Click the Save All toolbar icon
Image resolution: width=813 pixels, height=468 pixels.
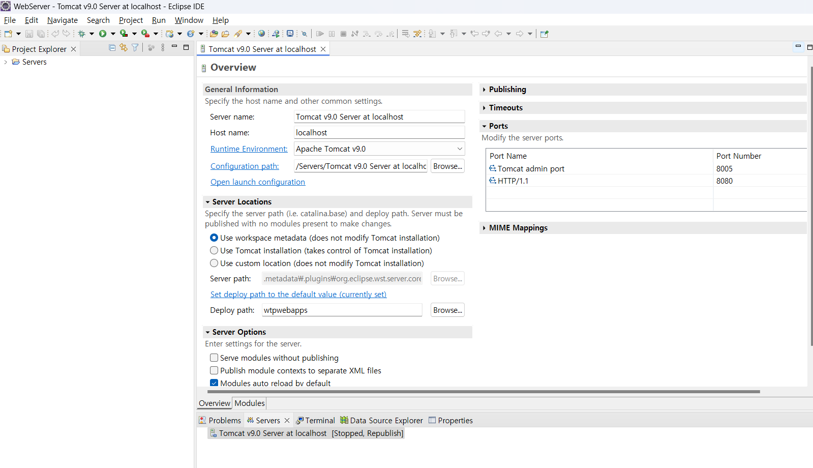[x=41, y=34]
